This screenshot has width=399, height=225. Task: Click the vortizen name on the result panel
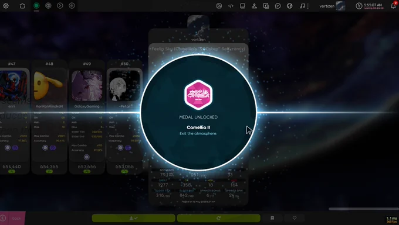(x=198, y=40)
